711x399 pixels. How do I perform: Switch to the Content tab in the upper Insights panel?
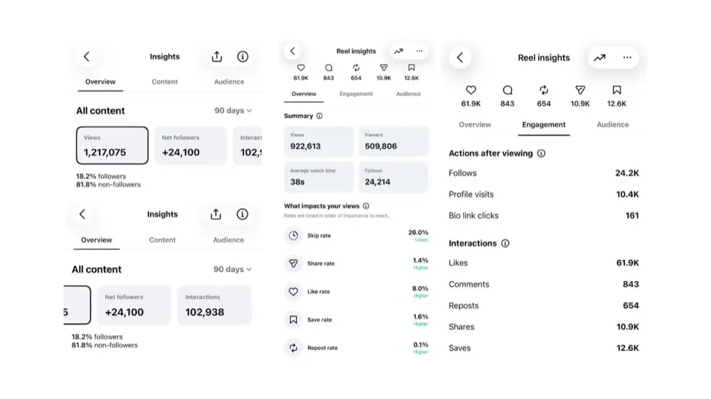165,82
